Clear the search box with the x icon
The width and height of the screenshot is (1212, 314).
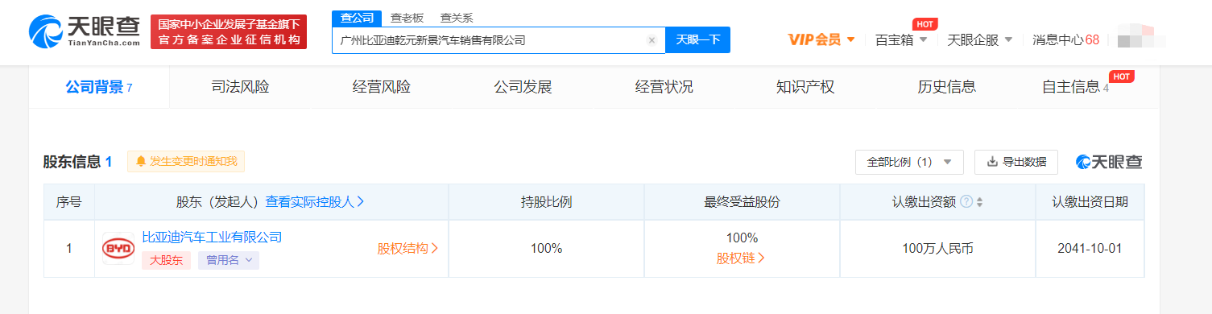(652, 40)
